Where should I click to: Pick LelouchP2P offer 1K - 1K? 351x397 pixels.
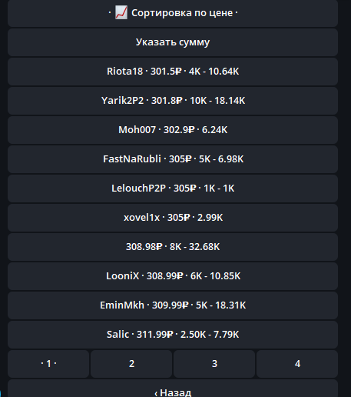pos(173,188)
